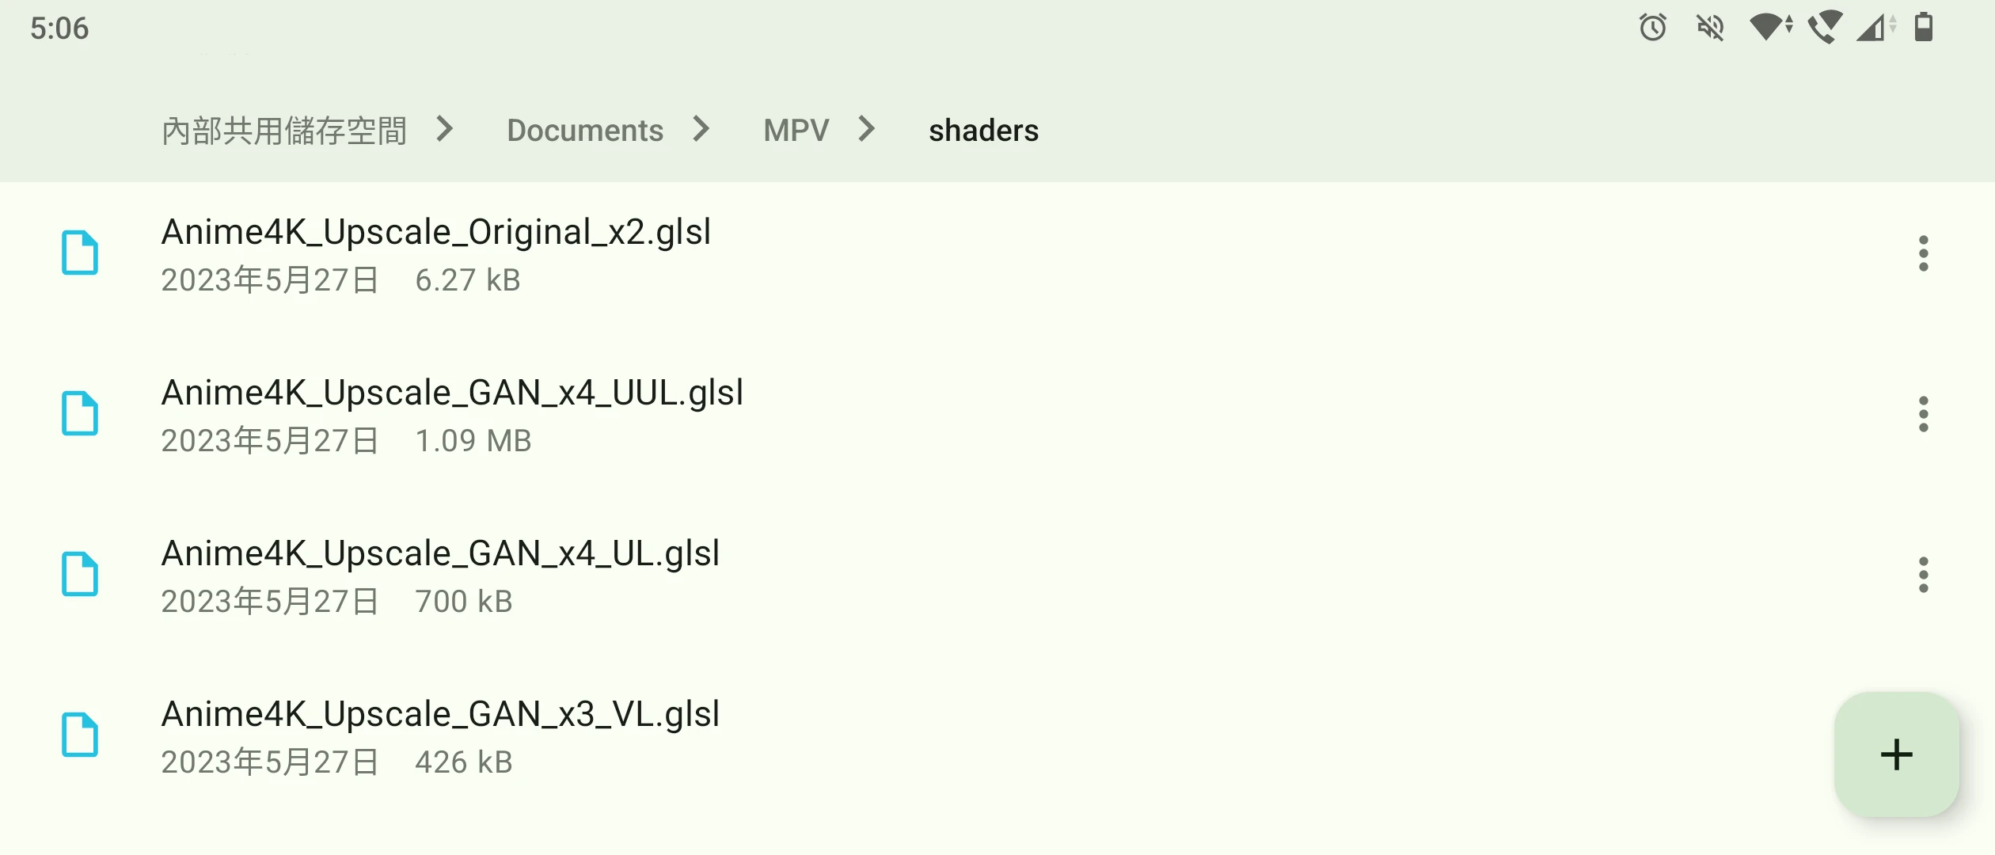1995x855 pixels.
Task: Open more options for Anime4K_Upscale_Original_x2.glsl
Action: click(x=1923, y=253)
